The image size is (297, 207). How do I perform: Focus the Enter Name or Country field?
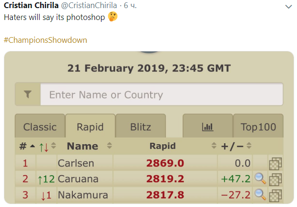[x=161, y=95]
